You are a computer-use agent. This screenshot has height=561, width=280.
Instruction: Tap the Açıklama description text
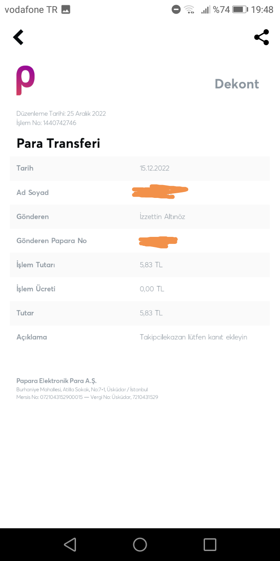pyautogui.click(x=193, y=337)
